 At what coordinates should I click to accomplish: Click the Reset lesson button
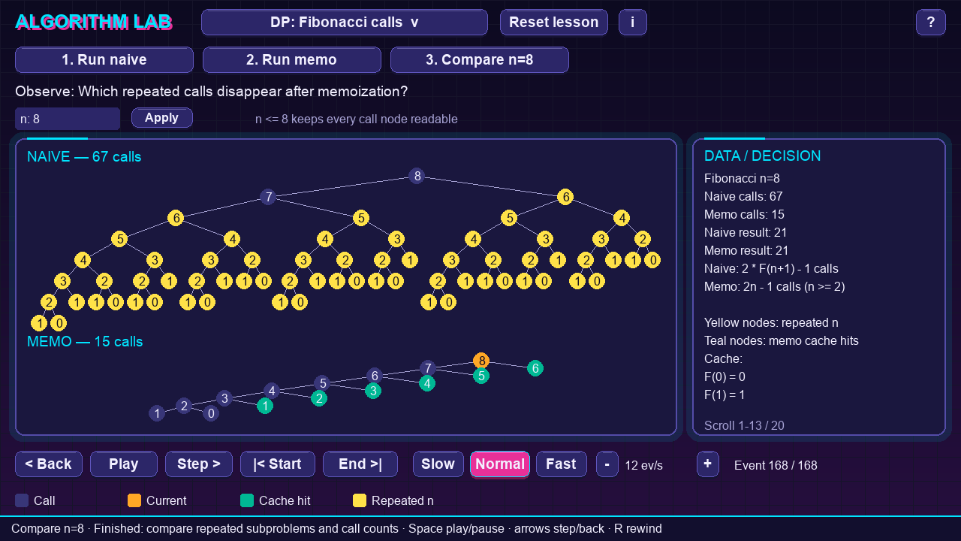(x=554, y=23)
